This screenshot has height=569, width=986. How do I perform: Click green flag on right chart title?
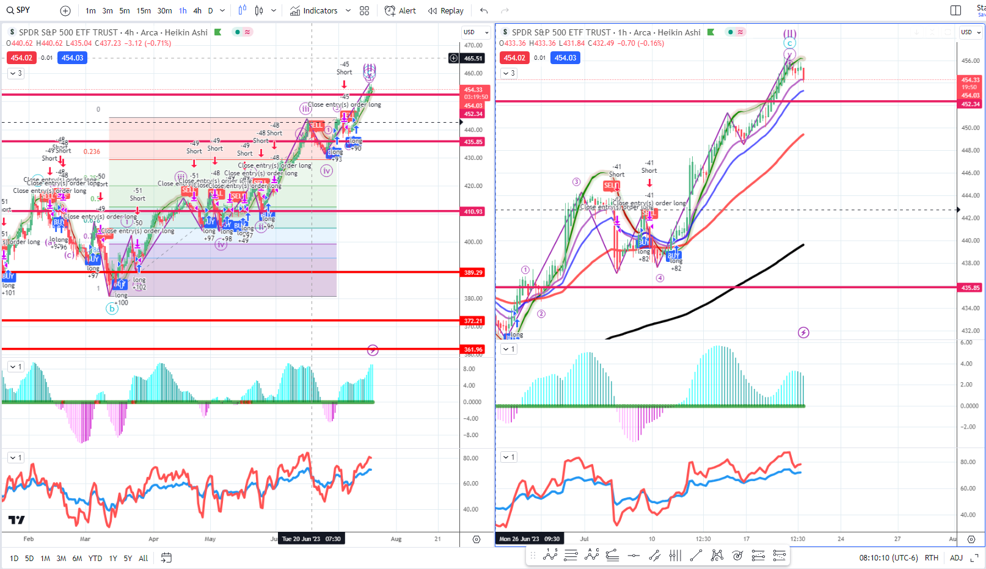pos(711,32)
